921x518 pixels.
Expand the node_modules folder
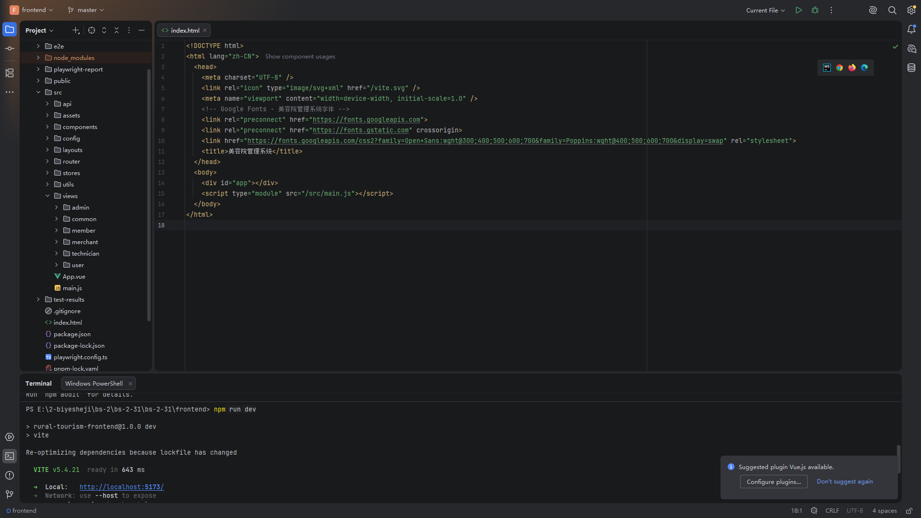click(38, 58)
